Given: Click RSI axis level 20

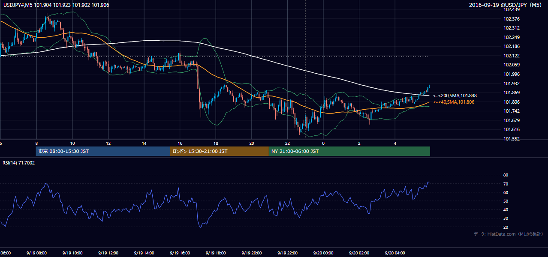Looking at the screenshot, I should point(506,227).
